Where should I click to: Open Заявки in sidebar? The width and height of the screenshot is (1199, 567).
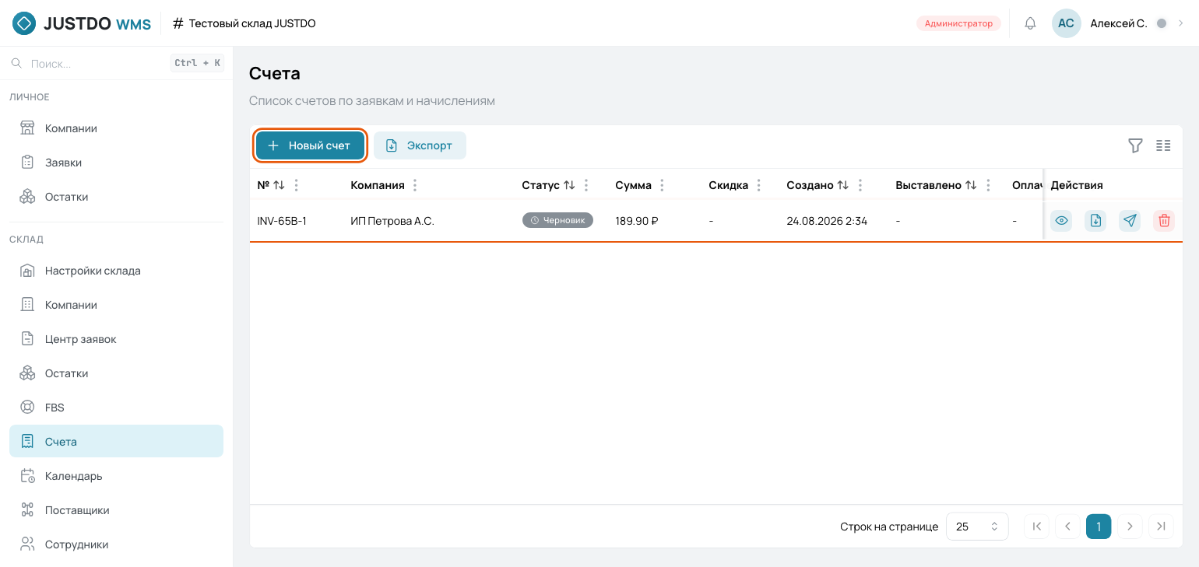pos(116,163)
